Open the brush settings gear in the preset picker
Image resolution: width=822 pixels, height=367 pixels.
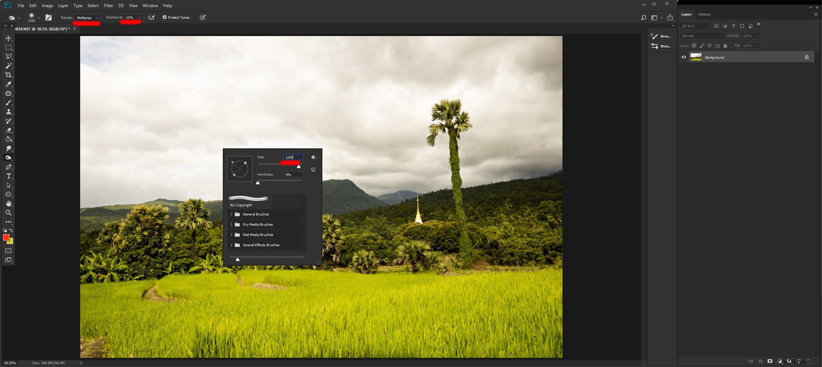(312, 157)
